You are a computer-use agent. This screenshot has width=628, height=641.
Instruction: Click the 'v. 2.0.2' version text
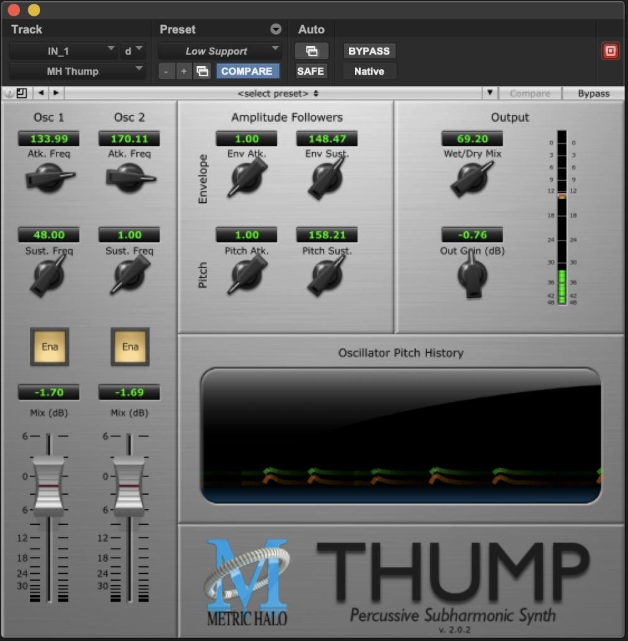coord(454,630)
